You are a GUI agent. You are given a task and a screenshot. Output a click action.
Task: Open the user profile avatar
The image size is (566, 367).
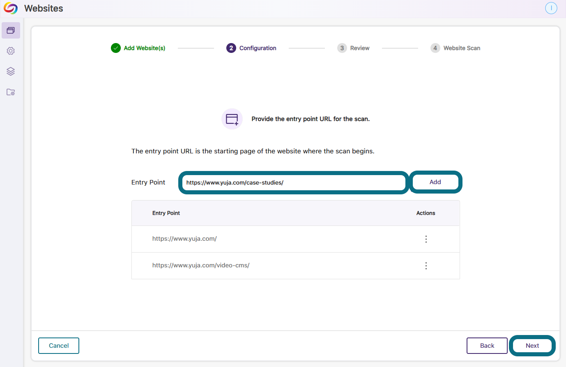551,8
